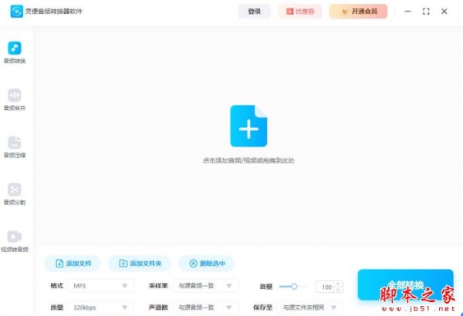Click 删除选中 delete selected button
463x316 pixels.
[206, 263]
